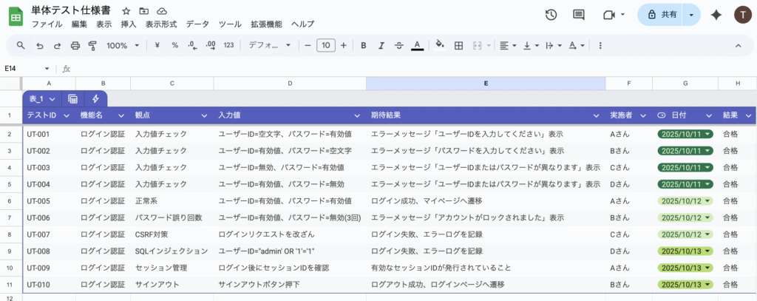
Task: Click the Gemini sparkle icon
Action: tap(716, 15)
